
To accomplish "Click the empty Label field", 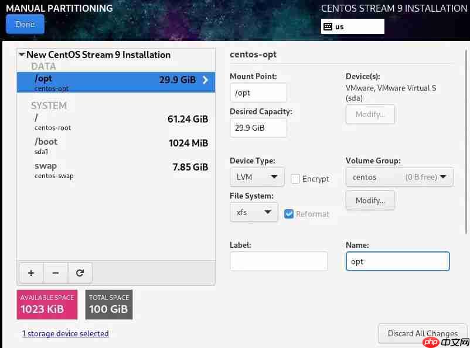I will 278,261.
